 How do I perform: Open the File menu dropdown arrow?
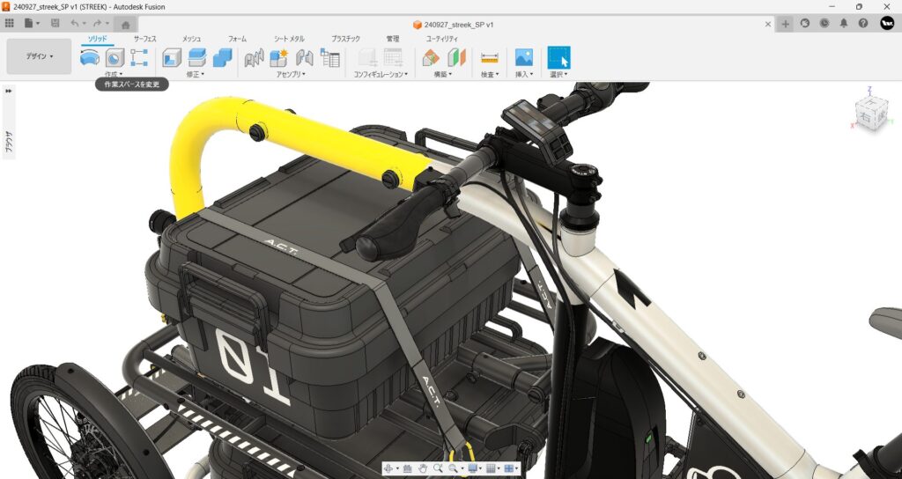[x=38, y=24]
